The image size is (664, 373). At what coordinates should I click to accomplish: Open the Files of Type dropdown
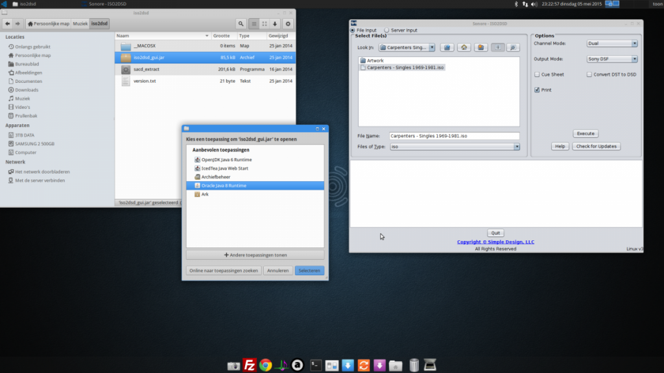[x=454, y=147]
